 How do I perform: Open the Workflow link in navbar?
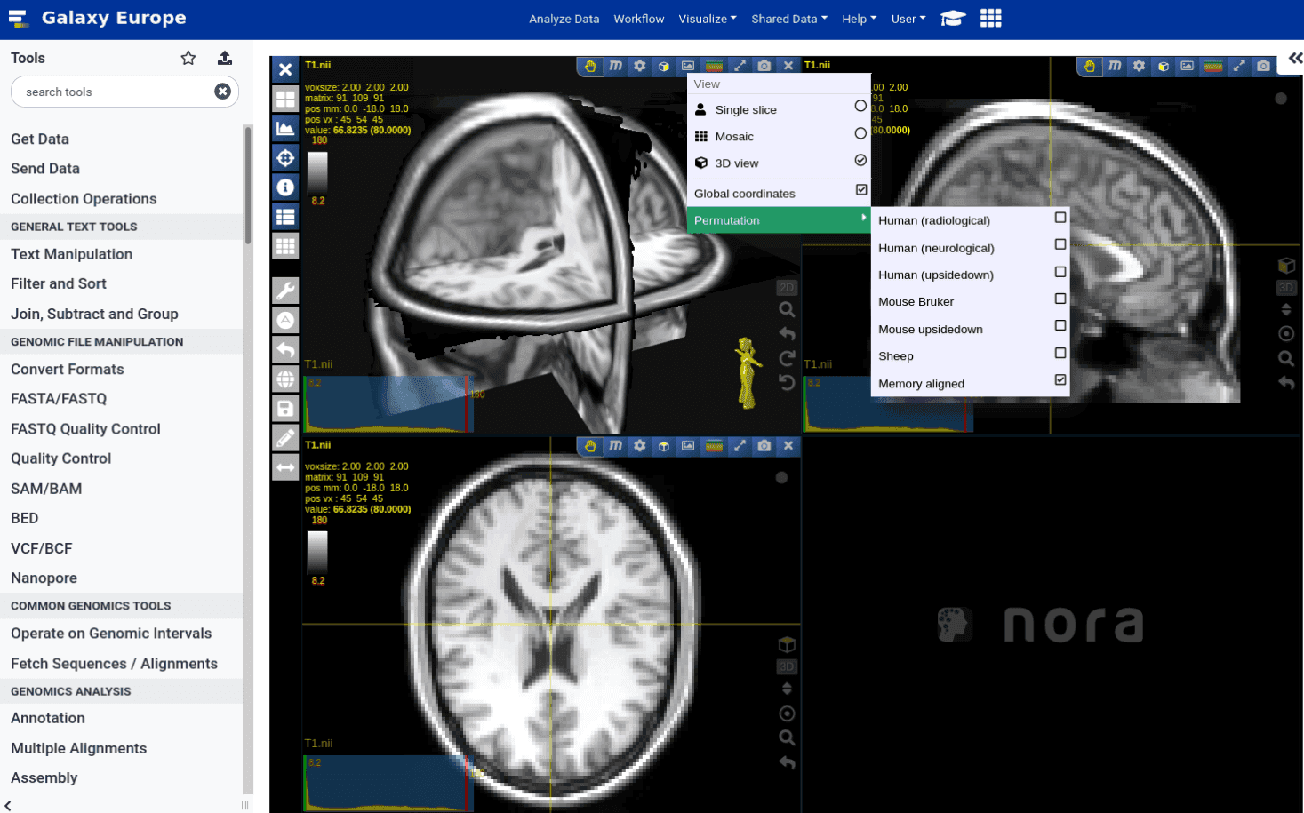click(638, 19)
